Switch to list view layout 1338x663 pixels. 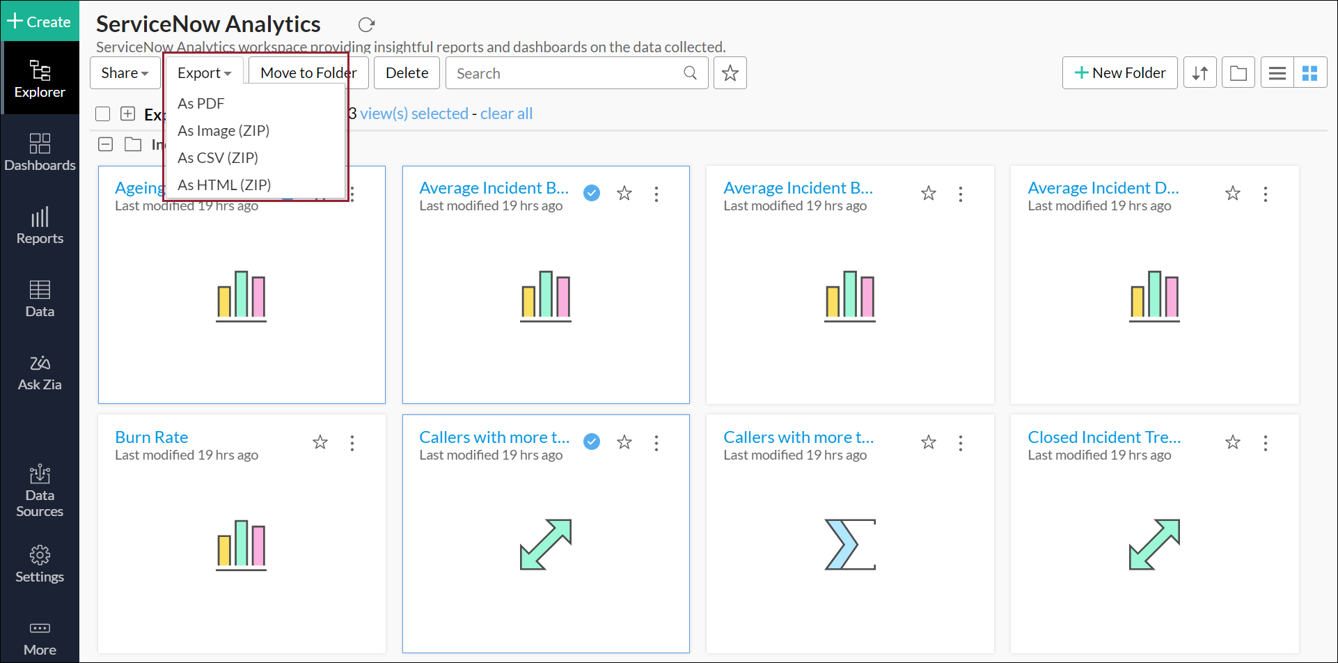click(1277, 73)
